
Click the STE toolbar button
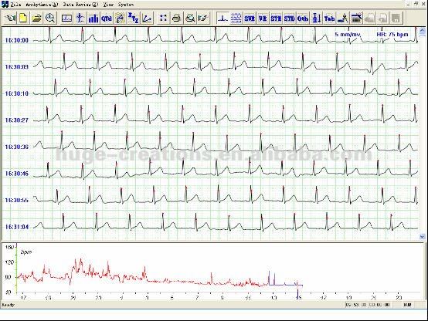point(276,18)
